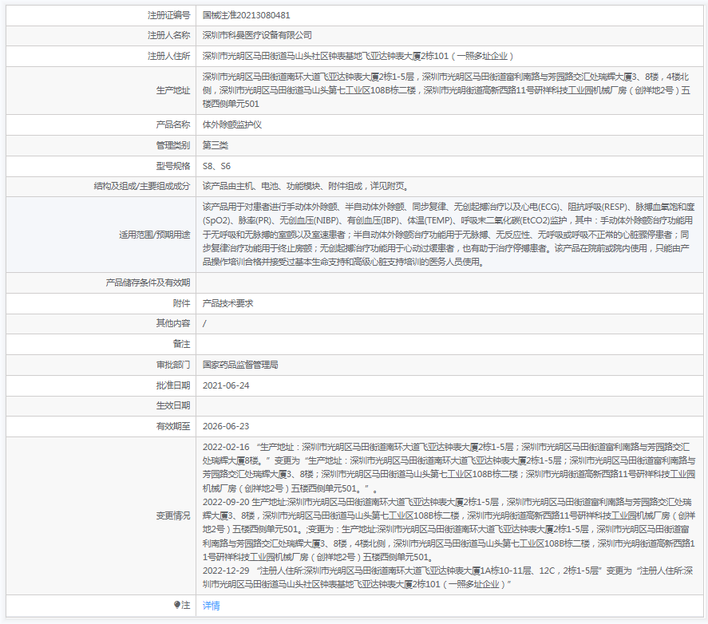Select model value S8、S6
The height and width of the screenshot is (624, 708).
pos(217,166)
